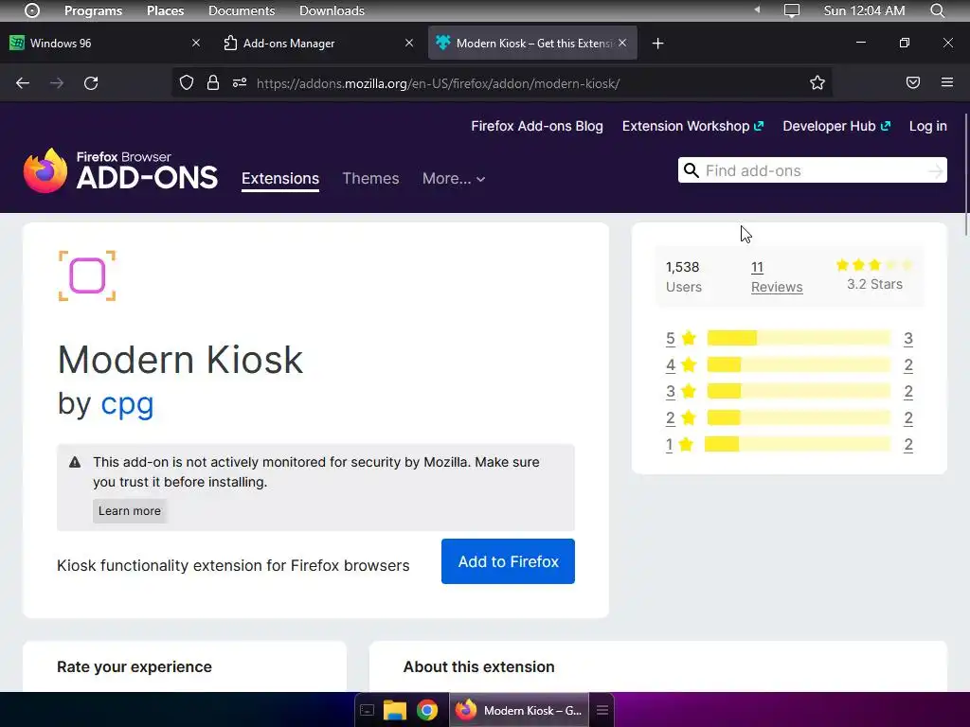Click the Firefox Add-ons logo
This screenshot has height=727, width=970.
pyautogui.click(x=120, y=170)
